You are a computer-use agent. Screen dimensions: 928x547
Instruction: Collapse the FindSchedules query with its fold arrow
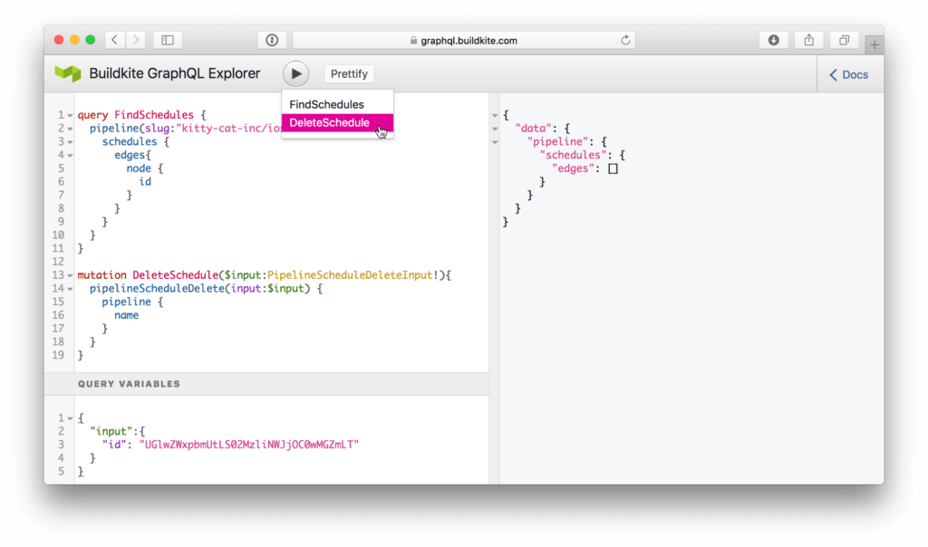click(x=70, y=115)
